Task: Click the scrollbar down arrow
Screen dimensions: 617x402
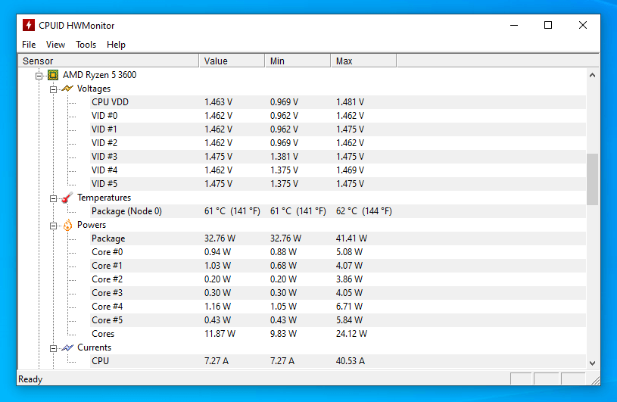Action: (x=592, y=363)
